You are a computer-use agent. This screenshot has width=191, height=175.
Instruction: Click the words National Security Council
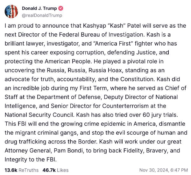point(39,115)
